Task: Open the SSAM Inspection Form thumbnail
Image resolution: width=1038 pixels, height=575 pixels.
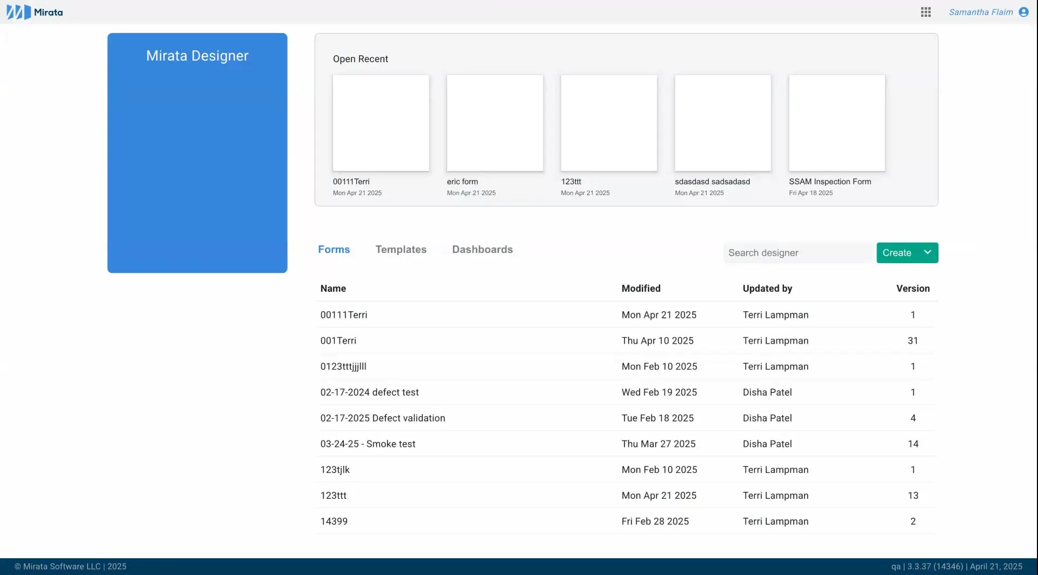Action: click(x=837, y=123)
